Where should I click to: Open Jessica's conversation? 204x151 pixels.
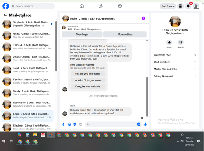pos(27,58)
